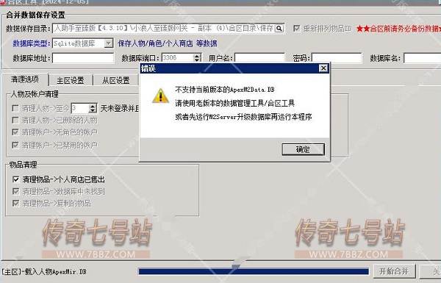
Task: Click the 保存人物/角色/个人商店 等数据 text
Action: pos(168,43)
